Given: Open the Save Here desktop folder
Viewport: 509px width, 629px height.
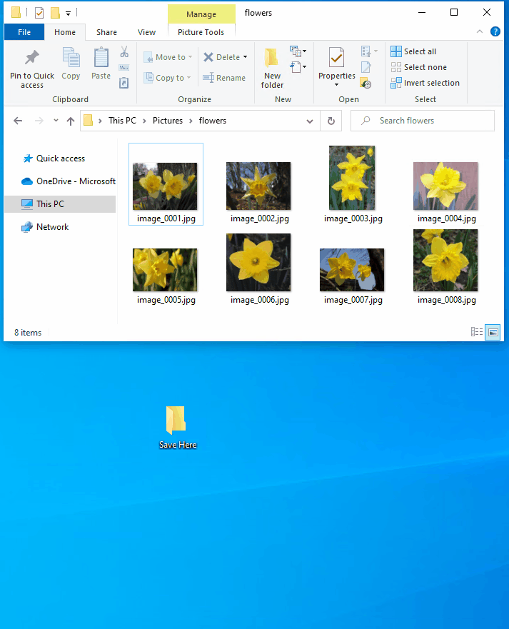Looking at the screenshot, I should pos(176,421).
